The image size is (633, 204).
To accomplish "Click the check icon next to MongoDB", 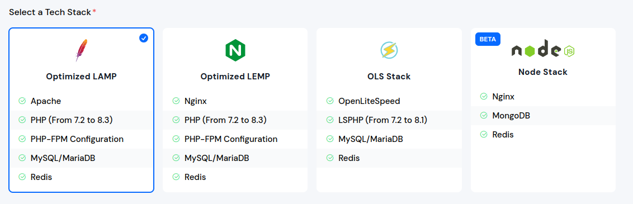I will point(484,116).
